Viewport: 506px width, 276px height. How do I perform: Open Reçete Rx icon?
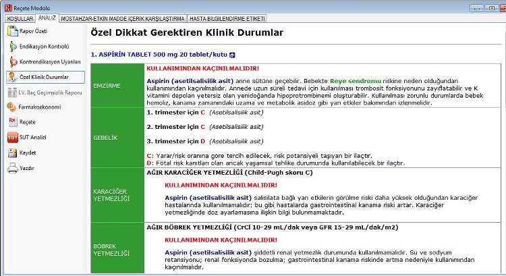(12, 121)
